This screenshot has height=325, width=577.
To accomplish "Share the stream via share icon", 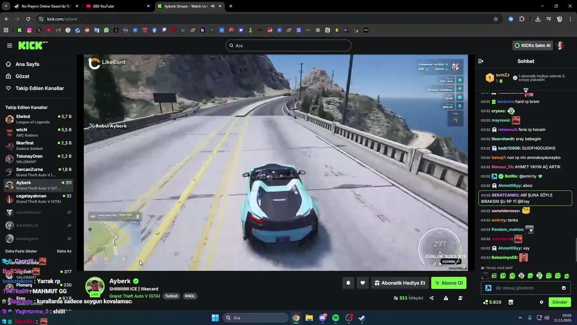I will (x=431, y=298).
